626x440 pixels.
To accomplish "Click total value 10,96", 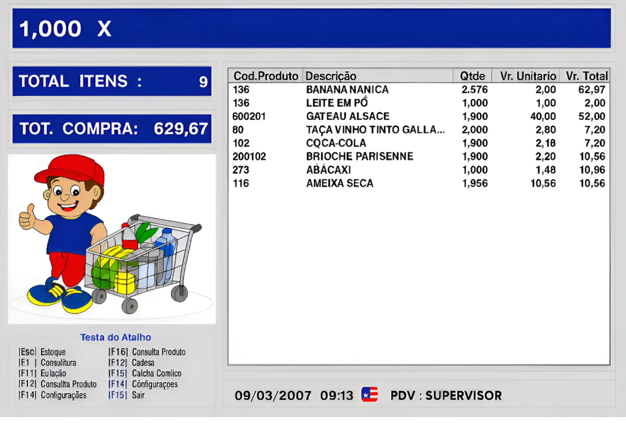I will 592,169.
